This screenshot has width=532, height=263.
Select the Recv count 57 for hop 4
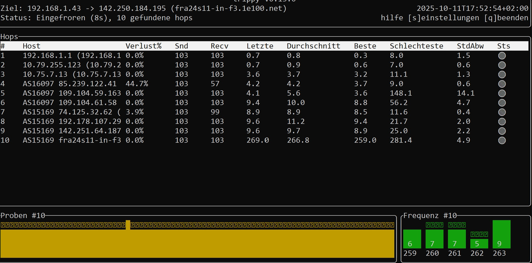(x=215, y=84)
